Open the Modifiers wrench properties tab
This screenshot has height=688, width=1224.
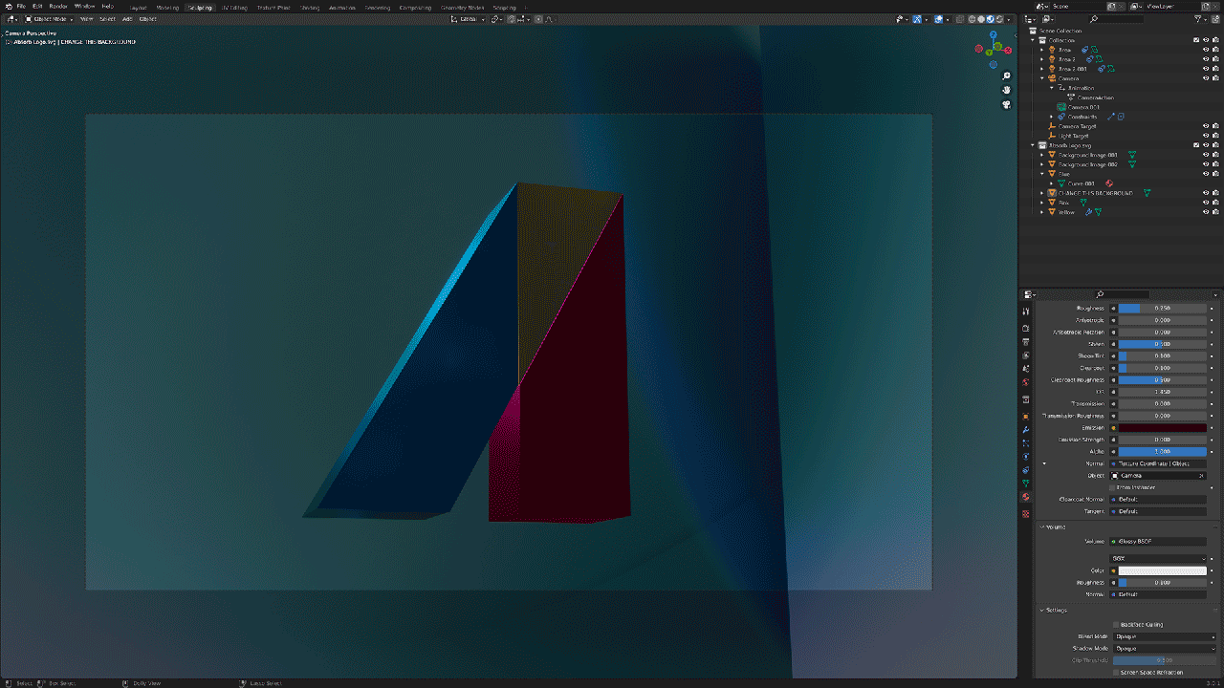(x=1026, y=430)
